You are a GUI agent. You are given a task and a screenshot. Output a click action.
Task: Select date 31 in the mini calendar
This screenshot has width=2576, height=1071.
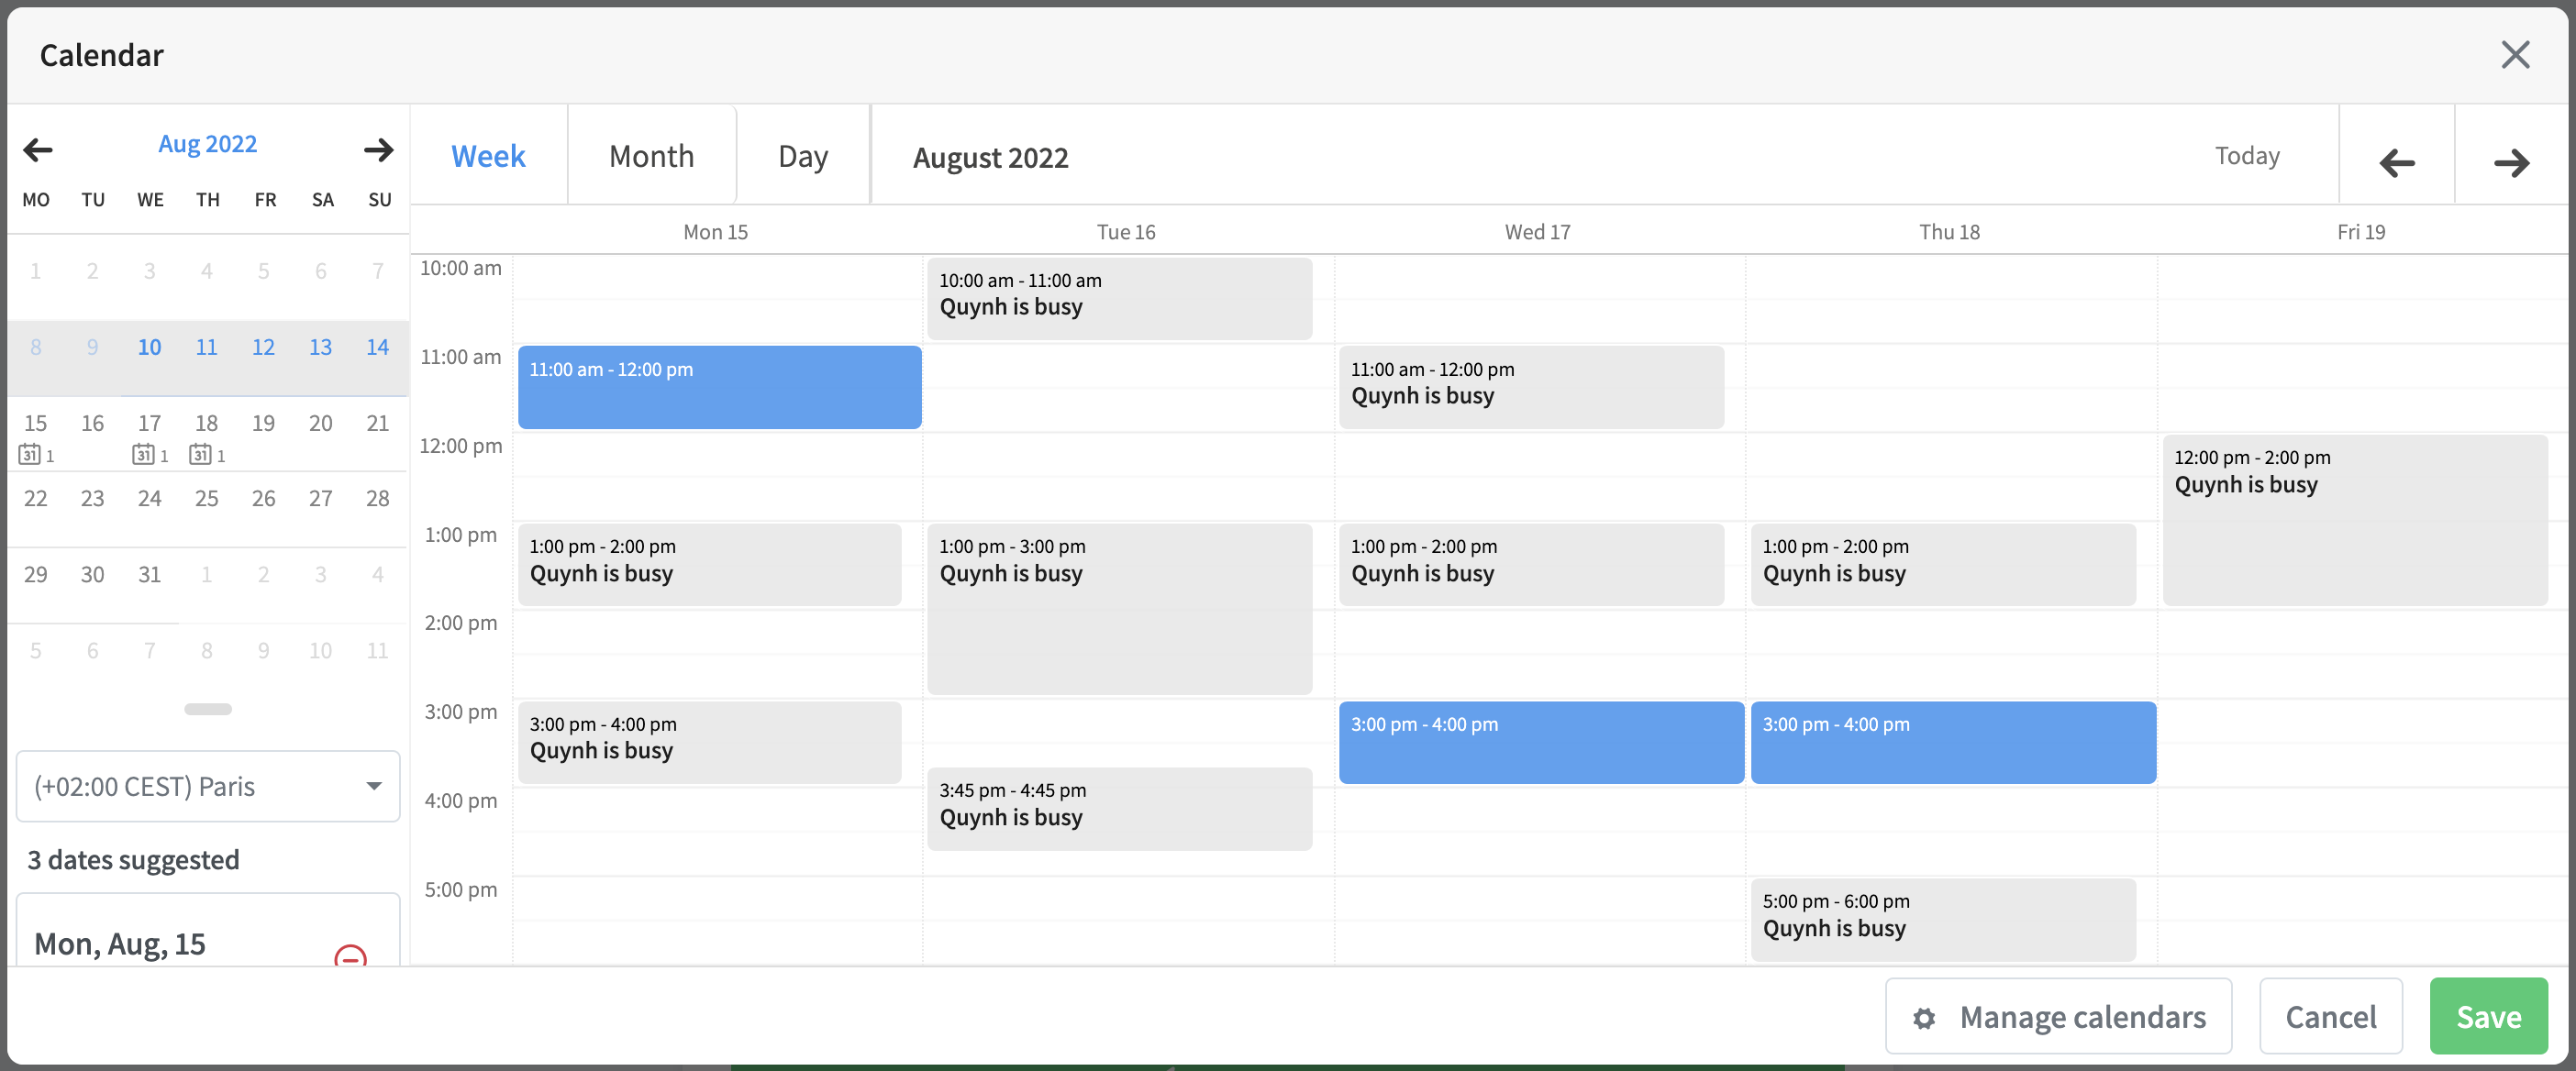point(150,573)
